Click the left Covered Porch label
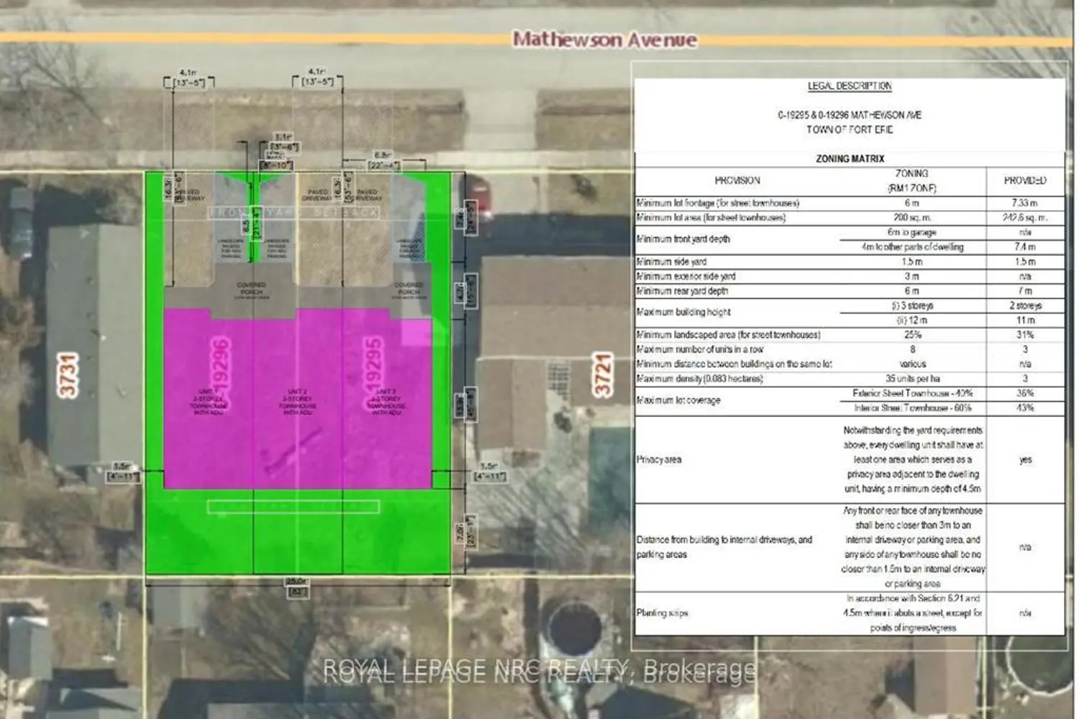1079x719 pixels. pyautogui.click(x=251, y=288)
